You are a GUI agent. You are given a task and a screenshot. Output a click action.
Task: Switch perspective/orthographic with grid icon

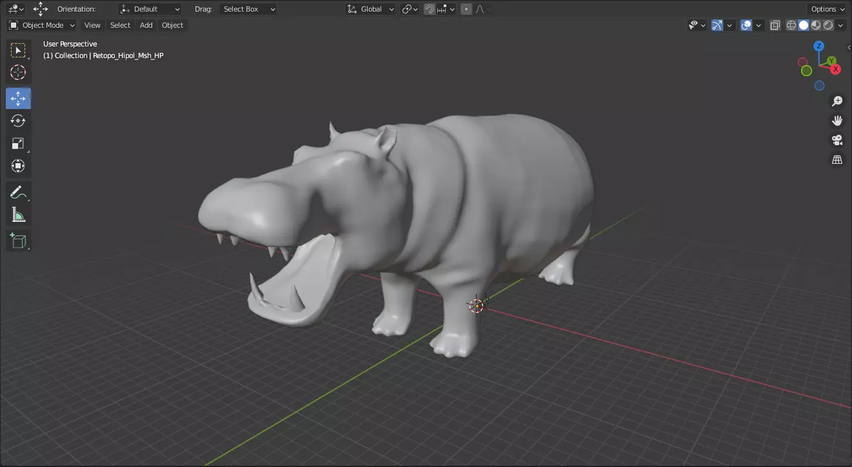837,159
